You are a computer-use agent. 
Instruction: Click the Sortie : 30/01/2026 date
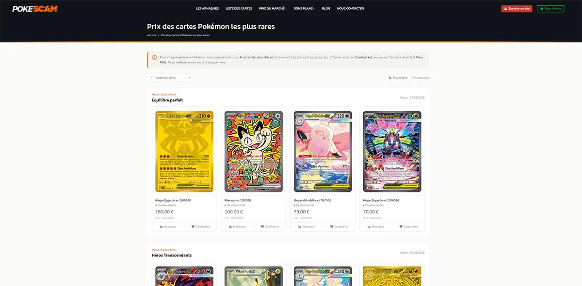(412, 253)
